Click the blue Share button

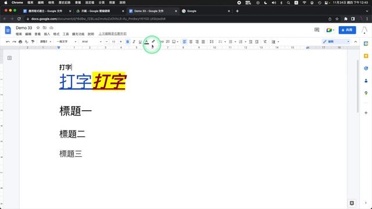pos(347,30)
